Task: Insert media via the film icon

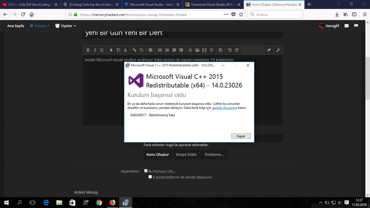Action: 204,50
